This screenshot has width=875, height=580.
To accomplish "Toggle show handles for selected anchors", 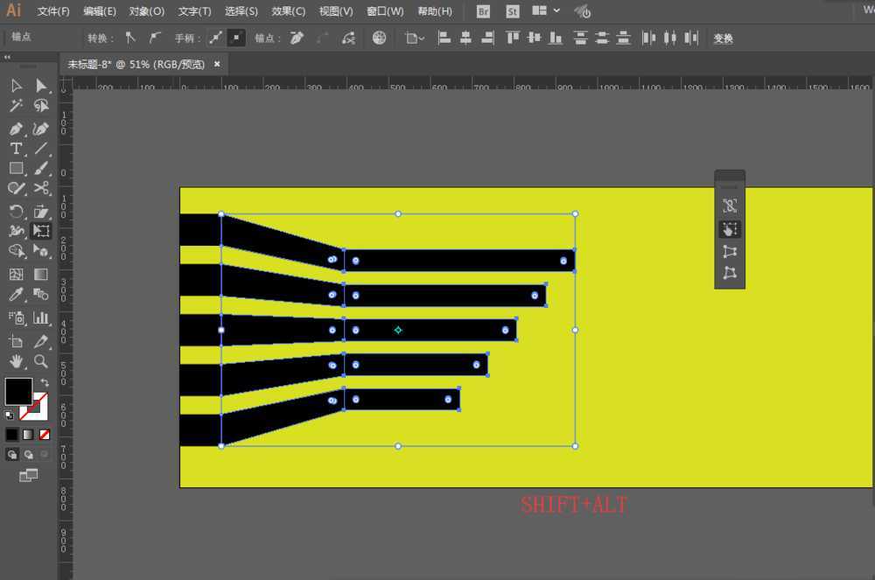I will [x=215, y=38].
